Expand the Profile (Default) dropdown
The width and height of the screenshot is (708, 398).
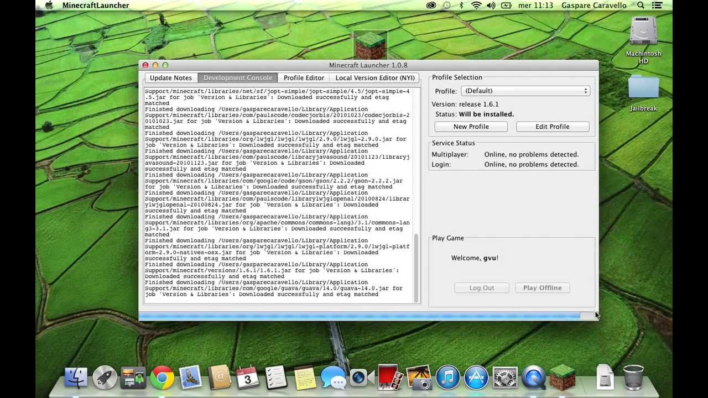(x=525, y=91)
